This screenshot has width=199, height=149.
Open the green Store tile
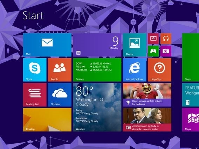tap(191, 57)
